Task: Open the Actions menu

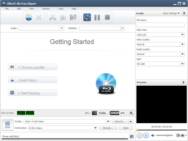Action: 46,9
